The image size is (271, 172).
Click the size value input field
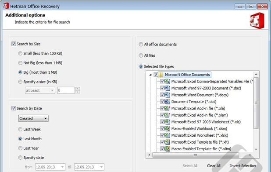(66, 90)
